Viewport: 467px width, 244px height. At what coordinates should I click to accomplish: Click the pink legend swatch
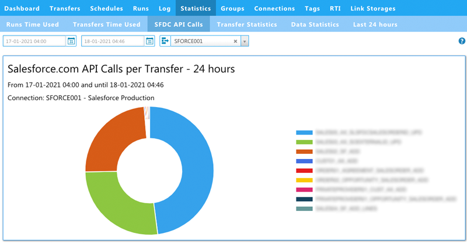304,190
